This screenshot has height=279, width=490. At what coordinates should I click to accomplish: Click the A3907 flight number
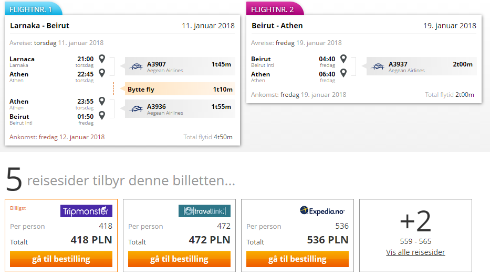point(157,64)
